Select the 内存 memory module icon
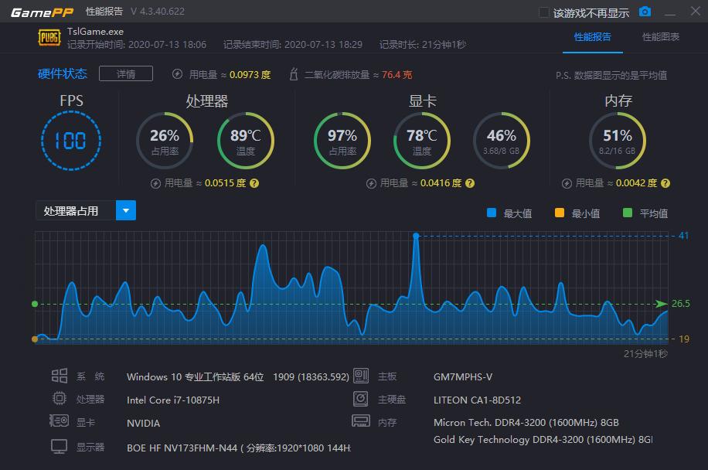The image size is (708, 470). [361, 421]
